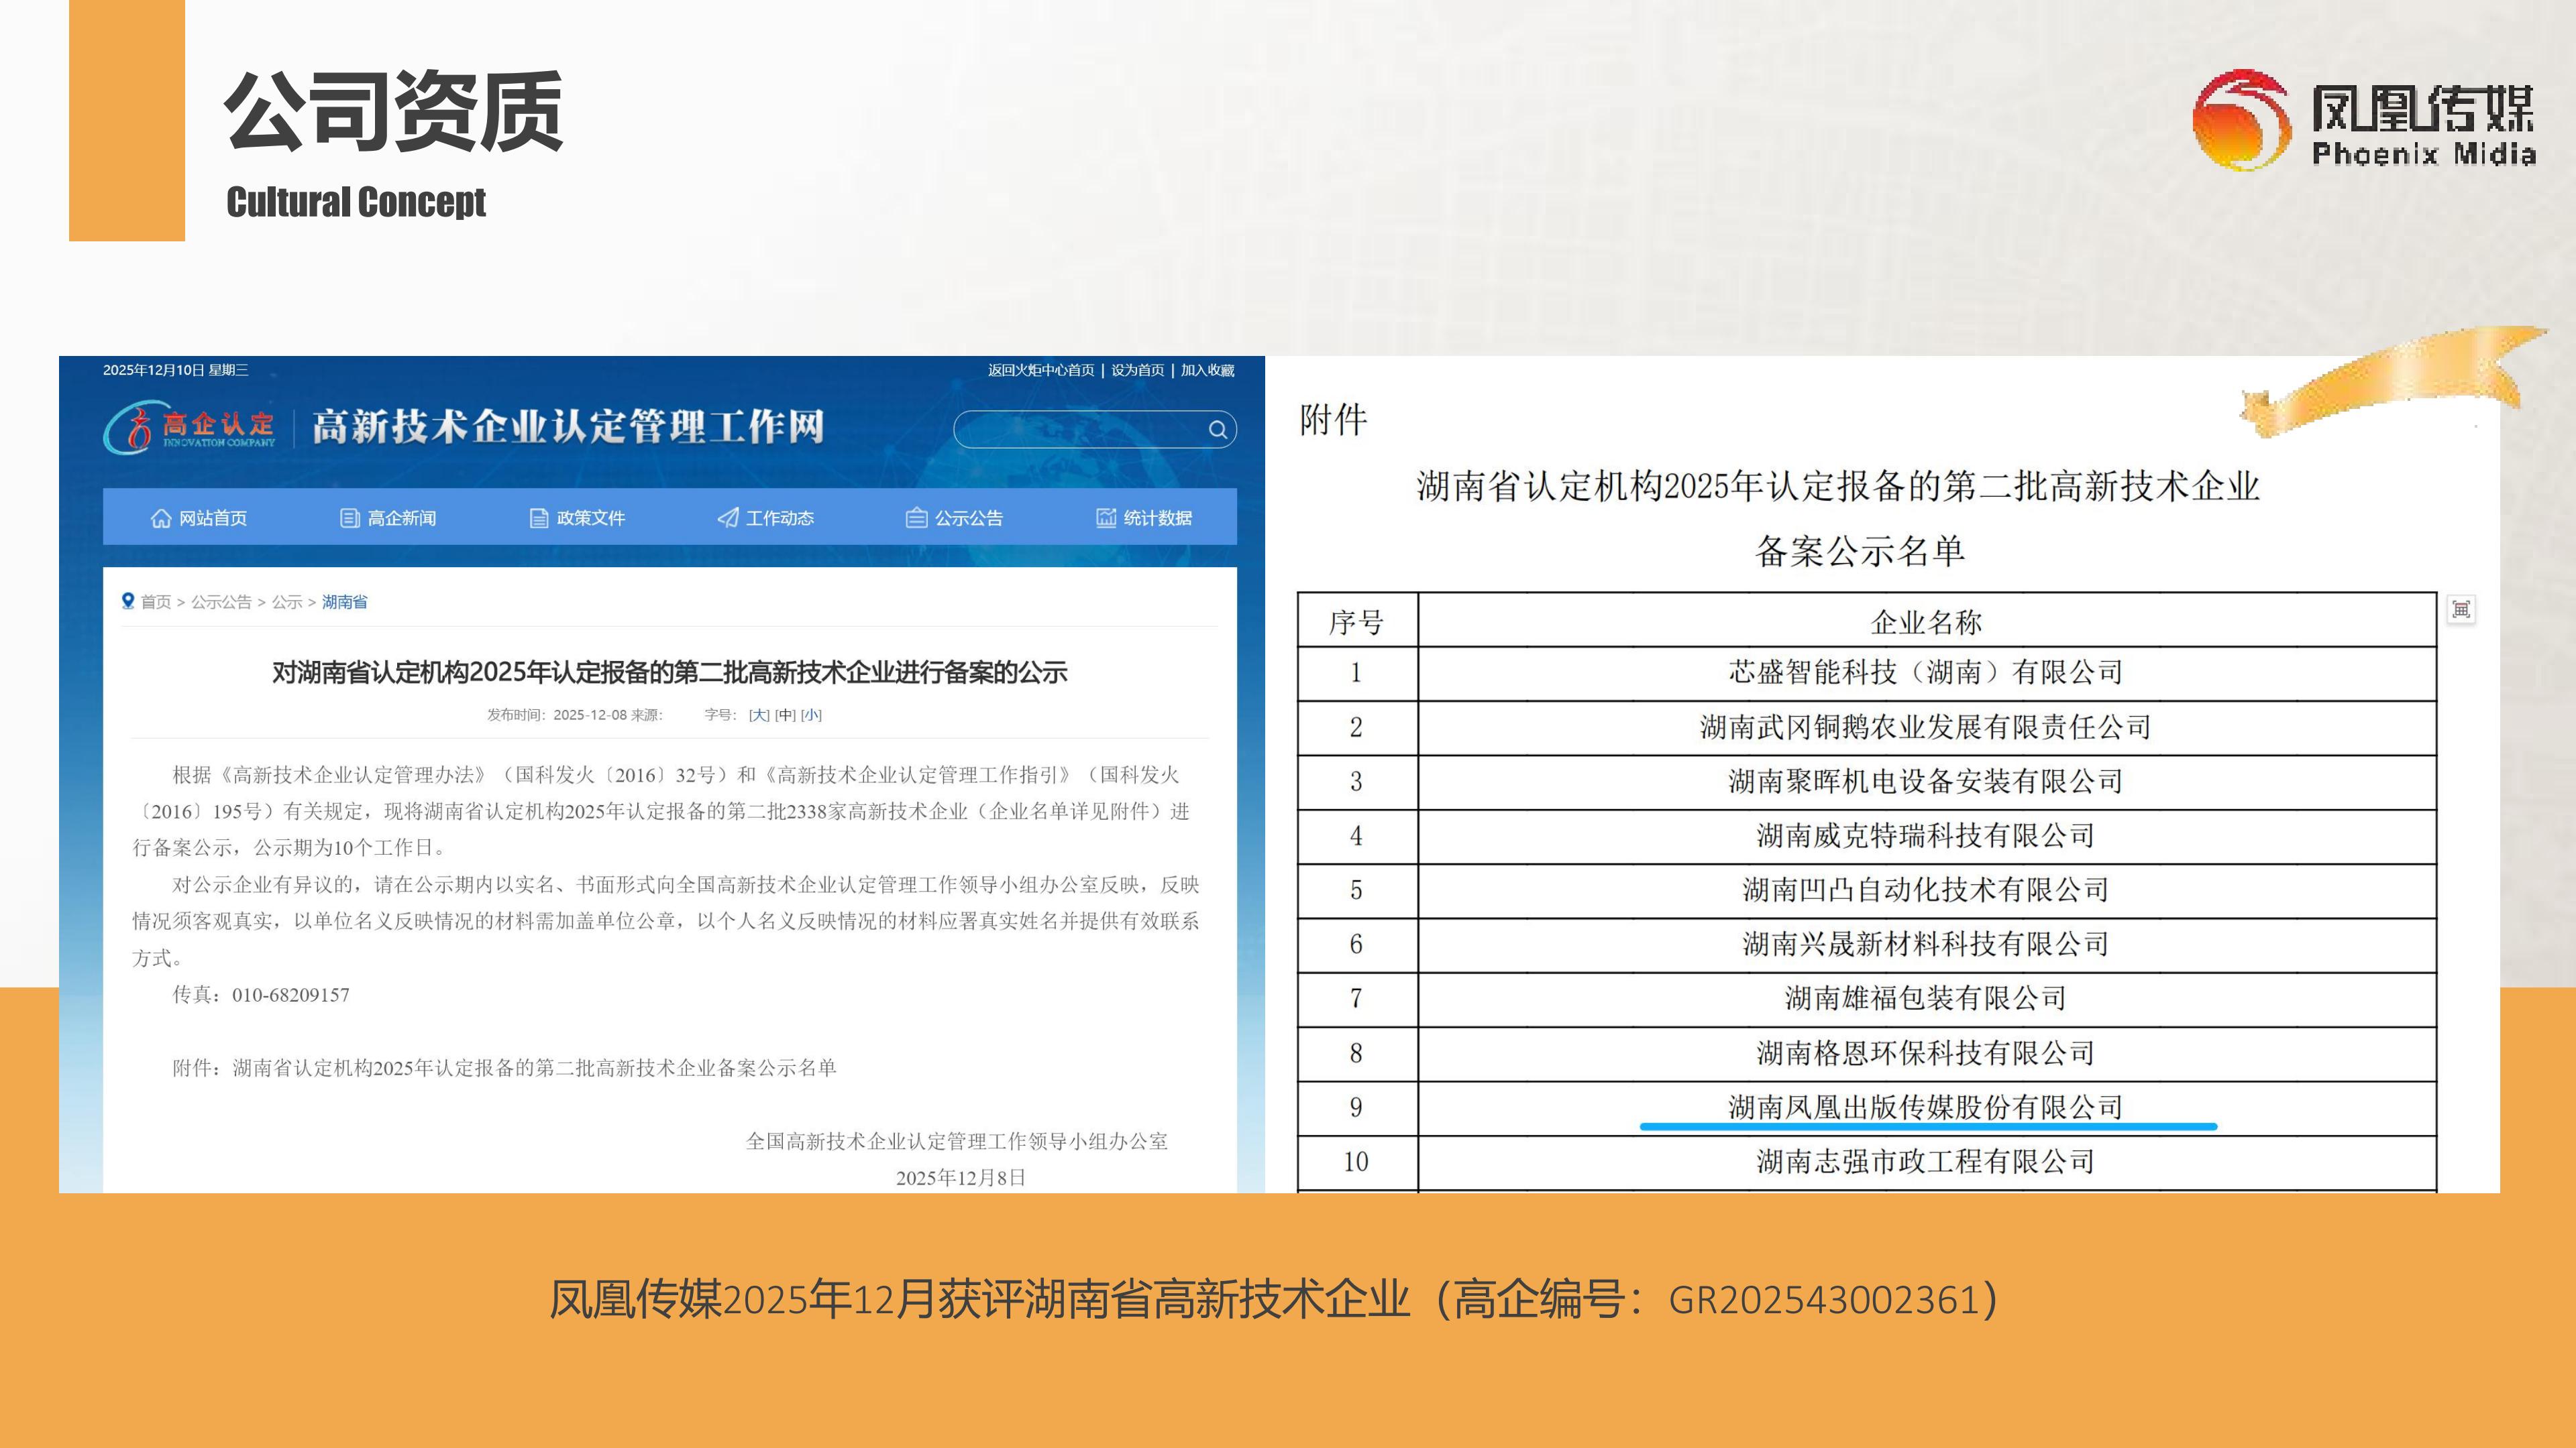The height and width of the screenshot is (1448, 2576).
Task: Click the article title 对湖南省认定机构2025年...公示
Action: [670, 672]
